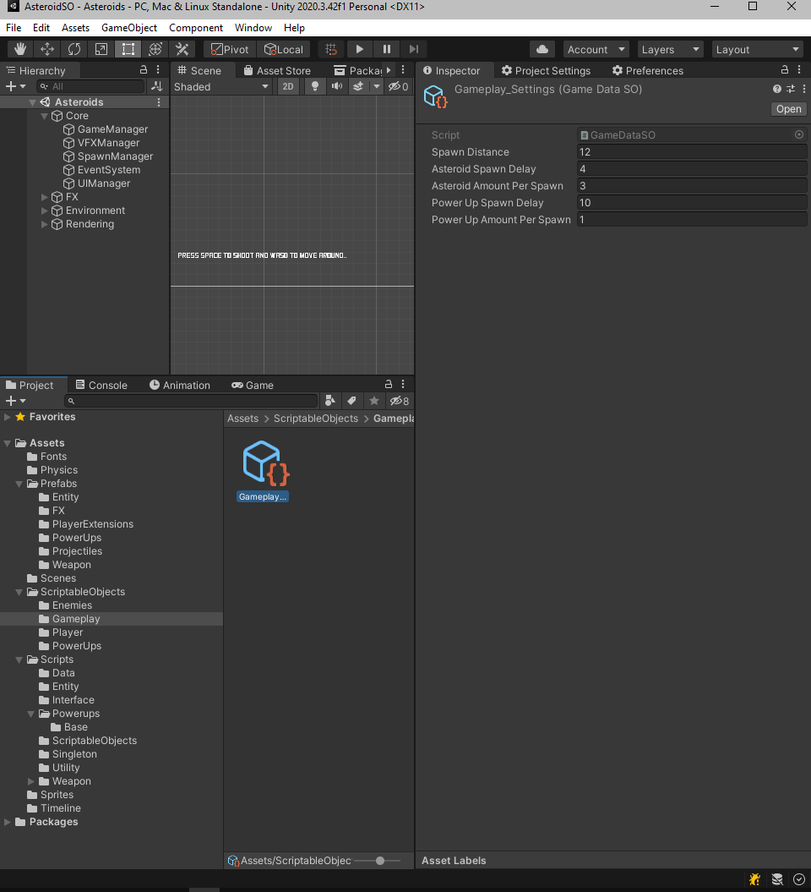Switch to the Console tab
Viewport: 811px width, 892px height.
click(101, 386)
